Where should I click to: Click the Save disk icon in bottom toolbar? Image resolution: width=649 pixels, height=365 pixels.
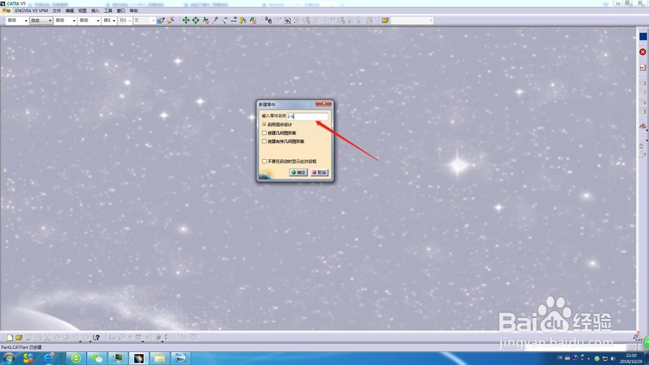point(29,338)
